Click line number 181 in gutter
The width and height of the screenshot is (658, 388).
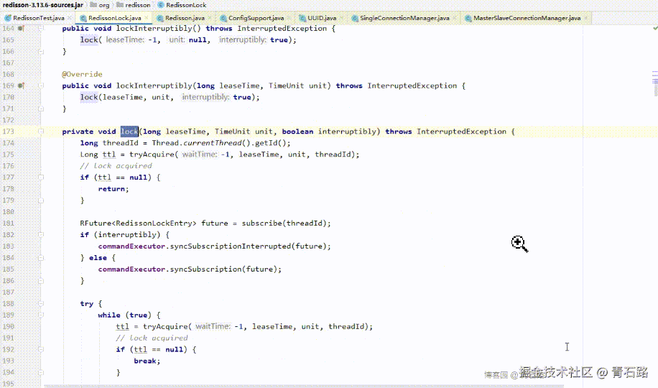[x=9, y=223]
